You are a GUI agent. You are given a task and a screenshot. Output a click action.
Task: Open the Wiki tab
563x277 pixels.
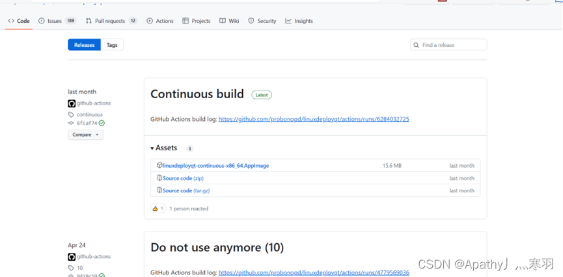pyautogui.click(x=229, y=21)
